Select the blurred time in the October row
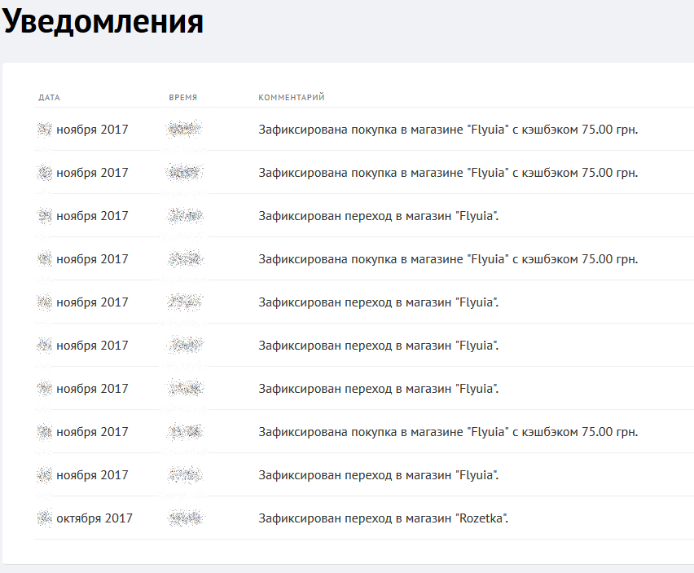The width and height of the screenshot is (694, 573). pos(185,518)
